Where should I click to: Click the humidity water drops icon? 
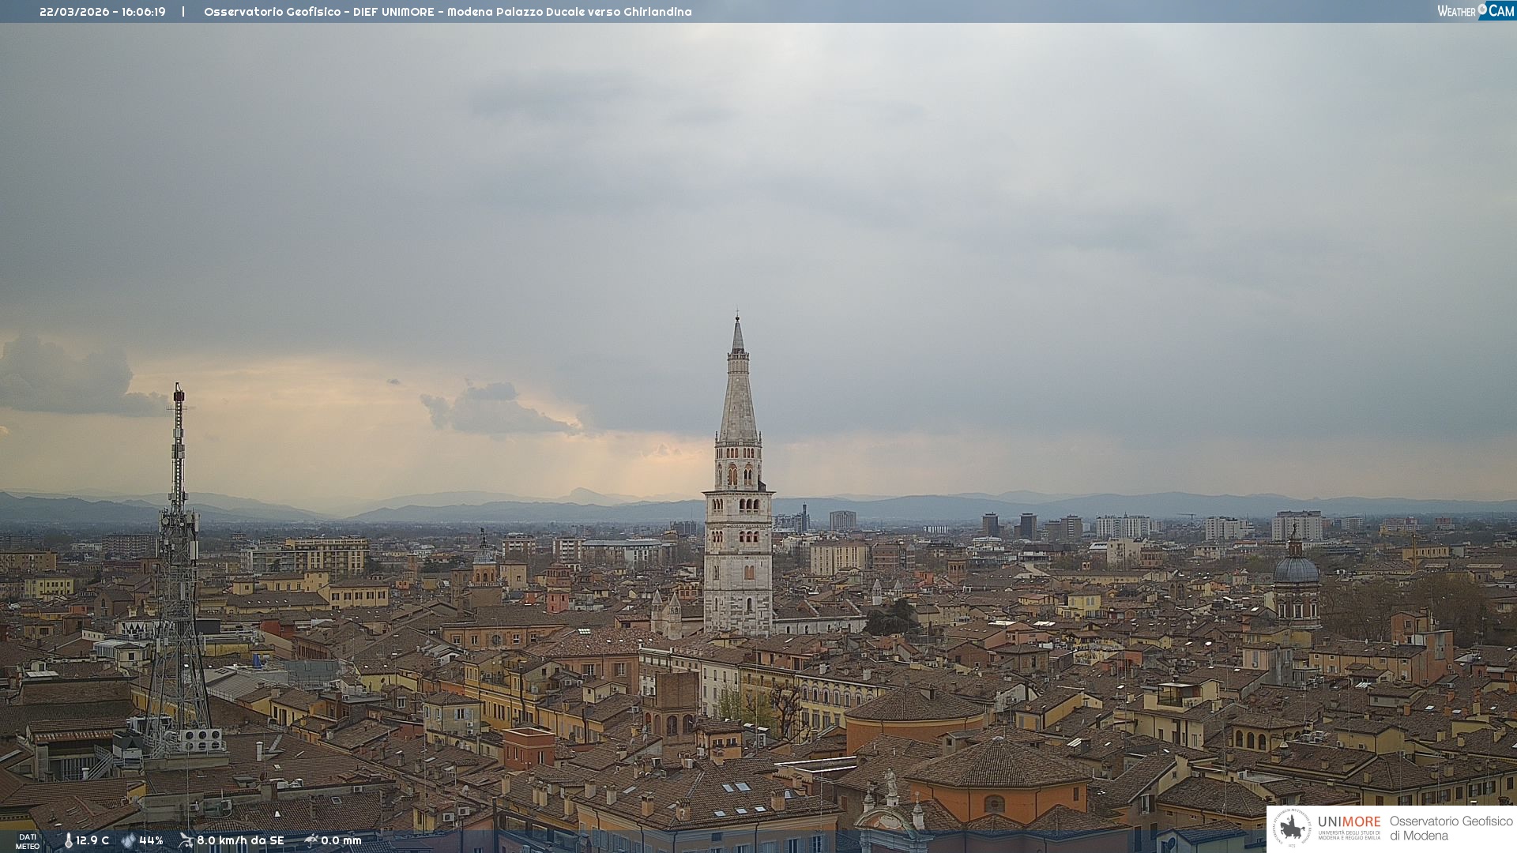pyautogui.click(x=128, y=840)
